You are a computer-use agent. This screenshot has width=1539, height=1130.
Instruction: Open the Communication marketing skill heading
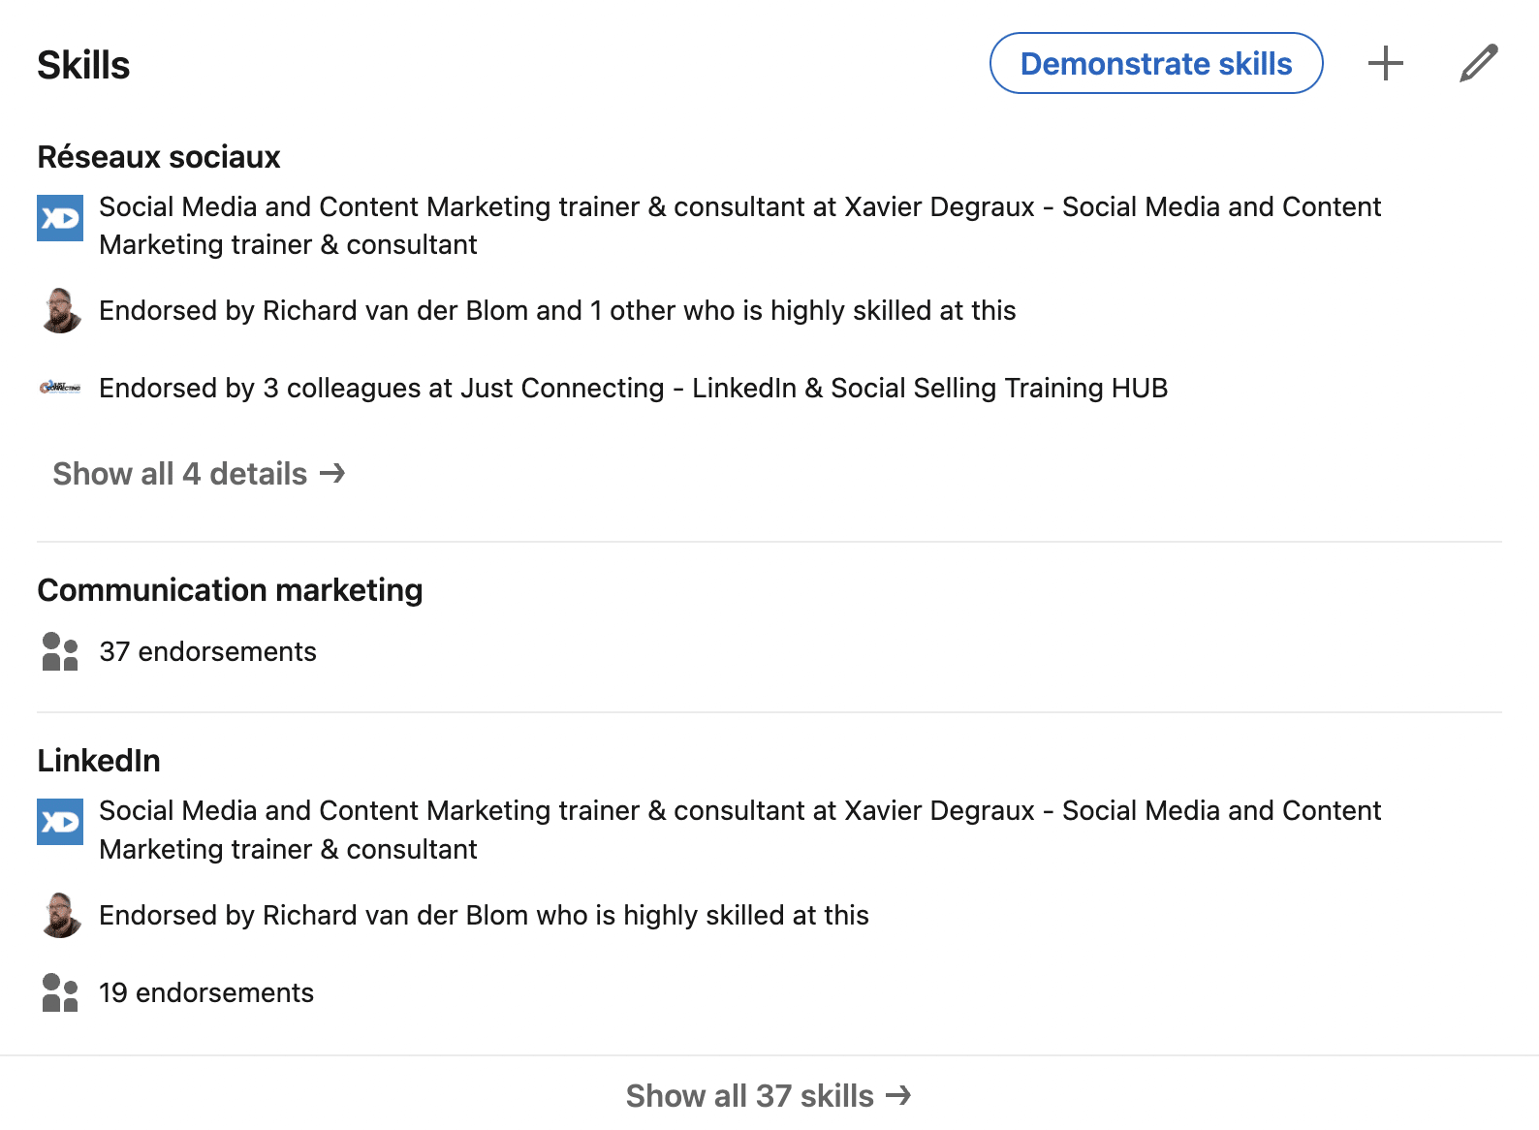point(231,590)
